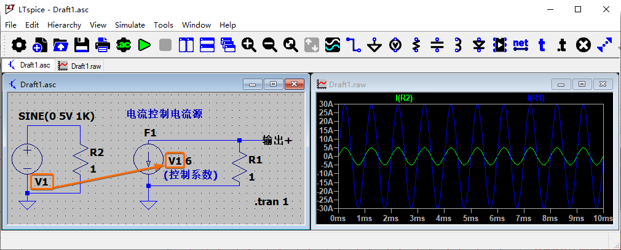621x250 pixels.
Task: Open an existing file with the folder icon
Action: [x=61, y=45]
